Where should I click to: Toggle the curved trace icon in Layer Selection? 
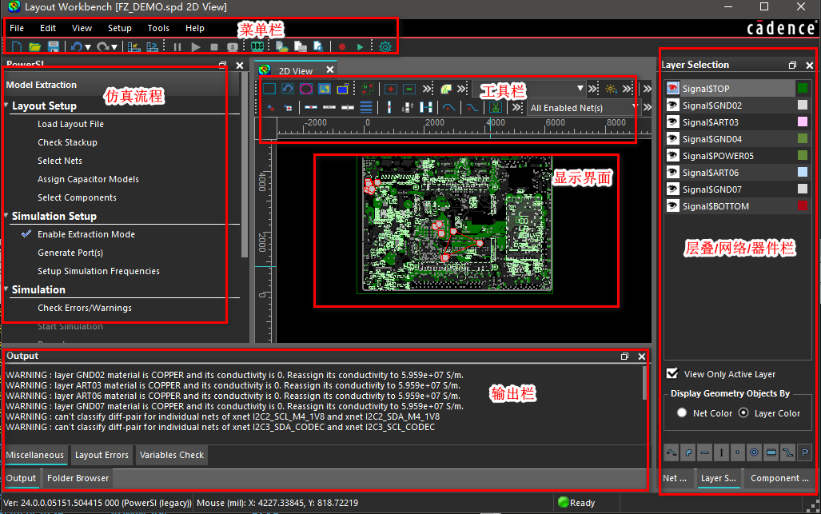click(672, 452)
